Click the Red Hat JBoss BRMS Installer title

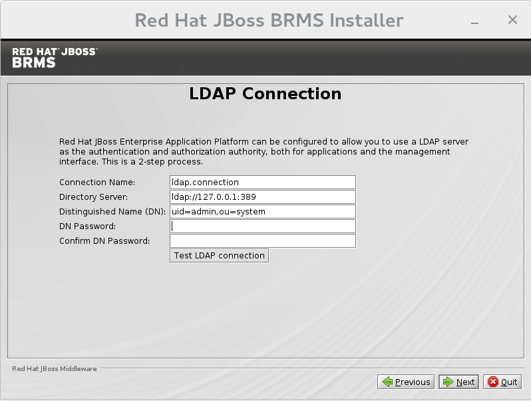269,21
